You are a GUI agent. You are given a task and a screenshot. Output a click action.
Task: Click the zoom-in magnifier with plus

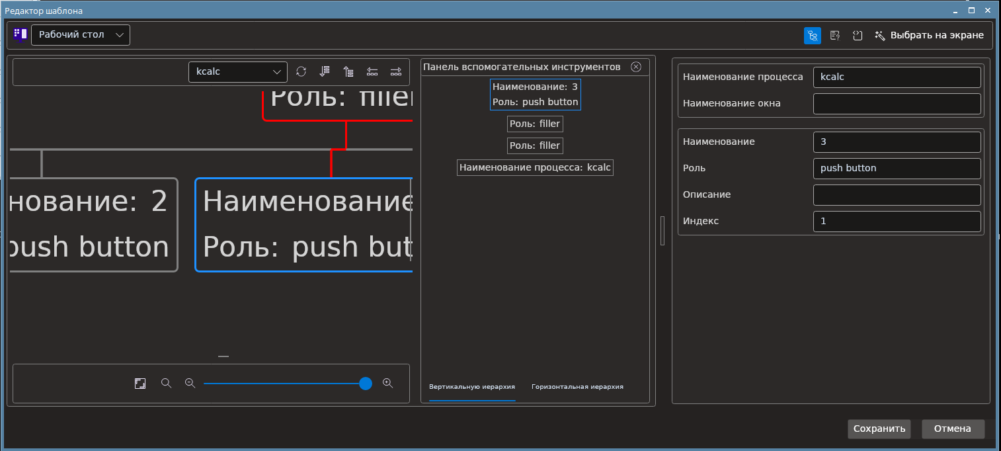[388, 384]
